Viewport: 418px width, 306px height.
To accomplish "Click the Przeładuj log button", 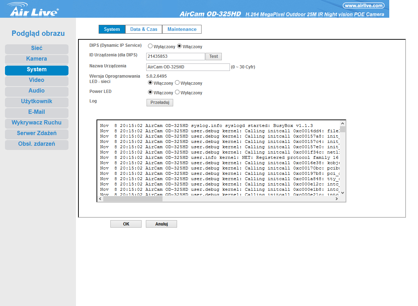I will coord(160,102).
